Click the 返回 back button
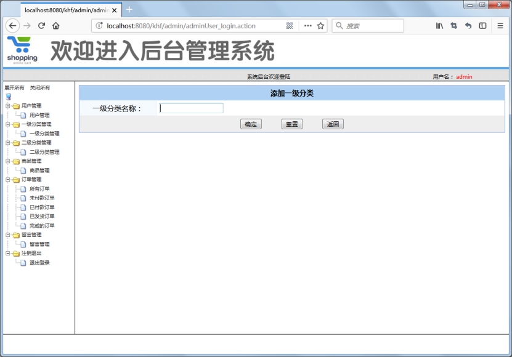512x357 pixels. [333, 124]
